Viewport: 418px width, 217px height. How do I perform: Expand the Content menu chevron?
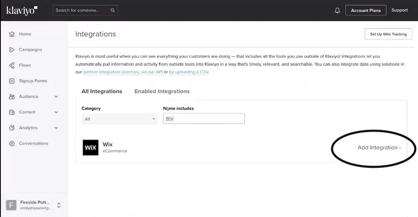pyautogui.click(x=56, y=112)
